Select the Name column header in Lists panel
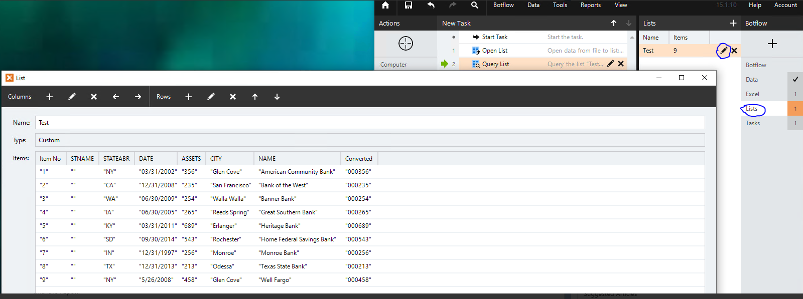 pos(653,38)
